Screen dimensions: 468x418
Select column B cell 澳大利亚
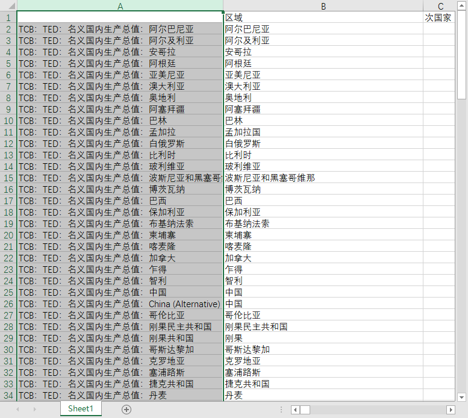(323, 86)
